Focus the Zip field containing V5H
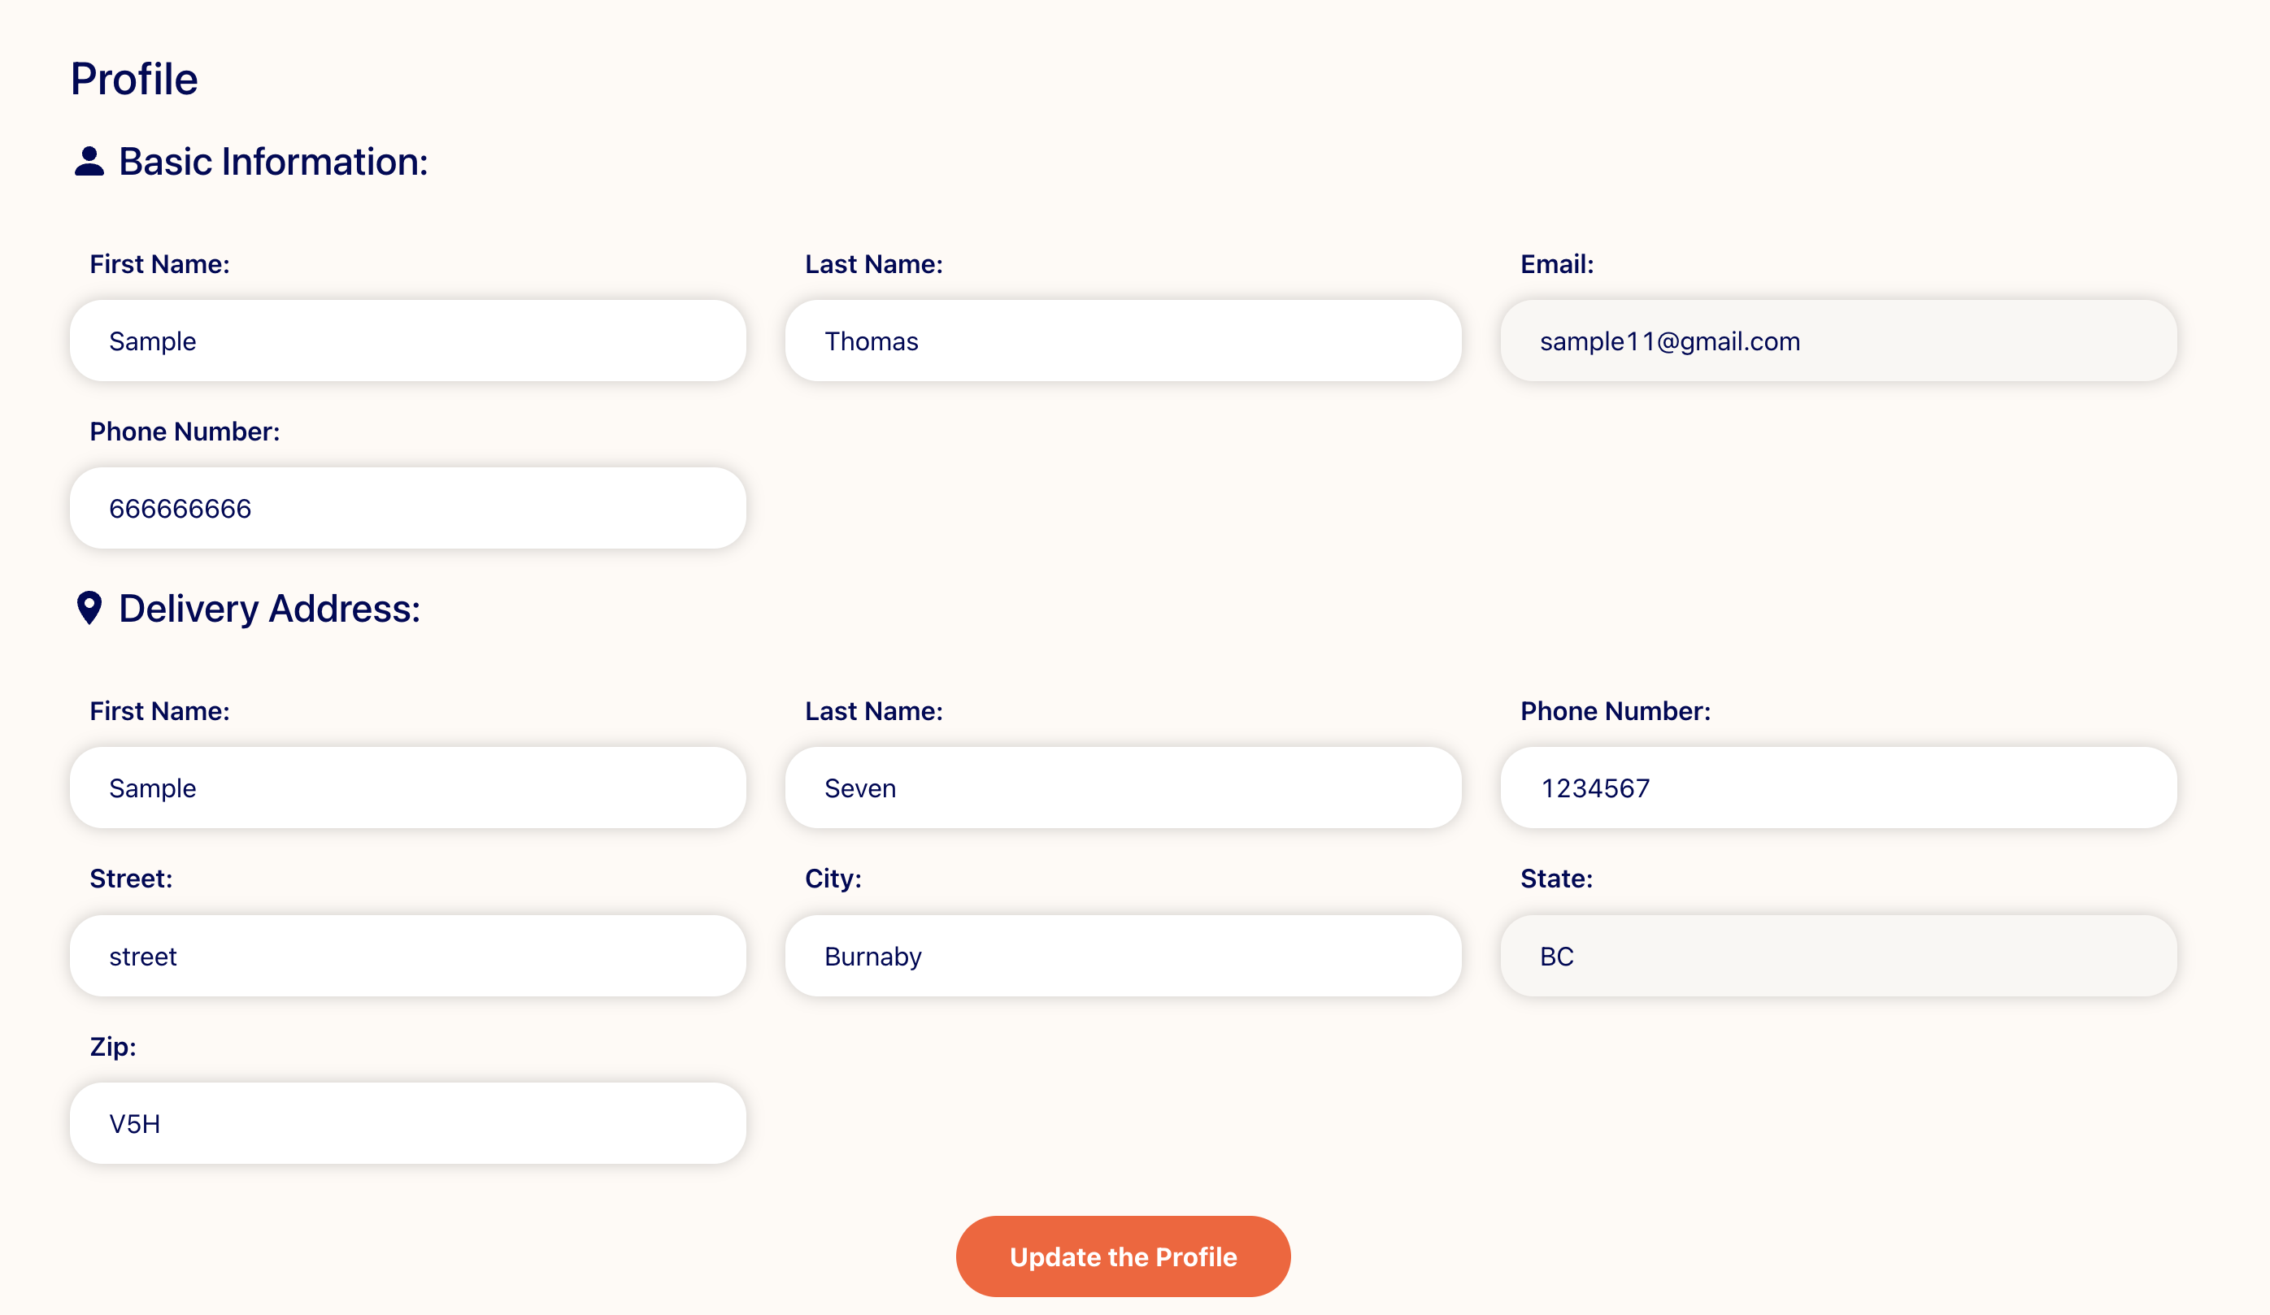 (408, 1123)
